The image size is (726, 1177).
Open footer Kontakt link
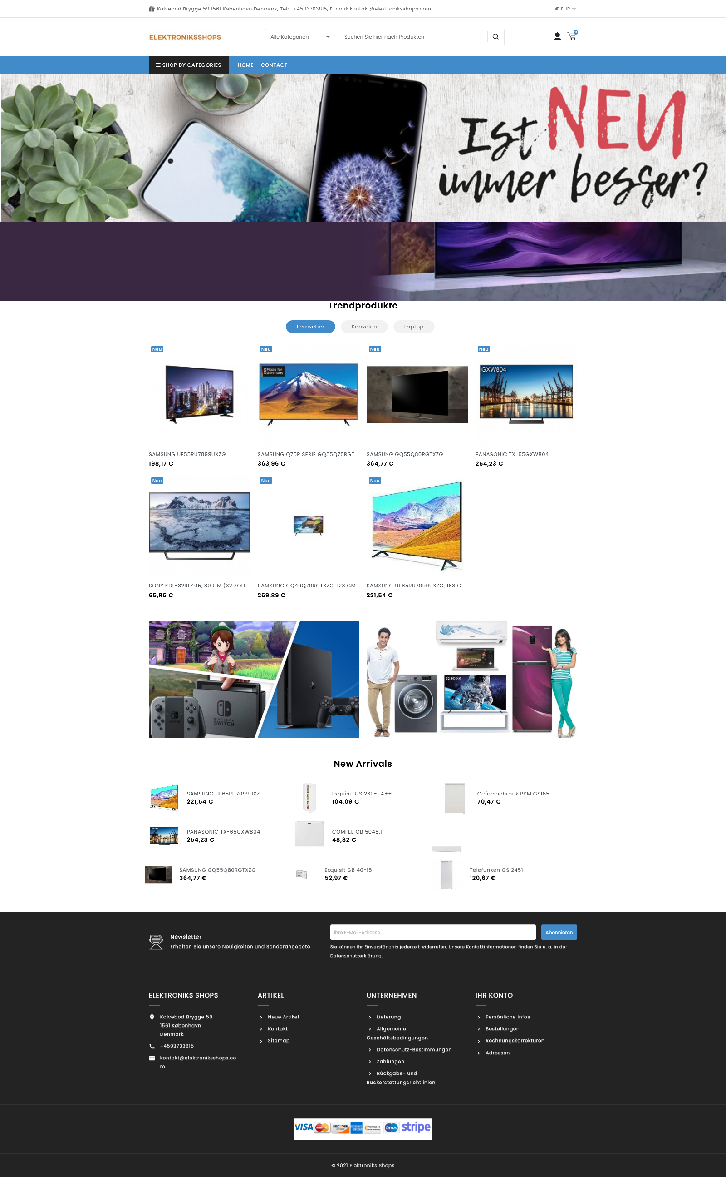coord(278,1029)
